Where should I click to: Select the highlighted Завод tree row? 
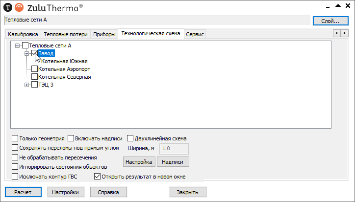pos(46,53)
